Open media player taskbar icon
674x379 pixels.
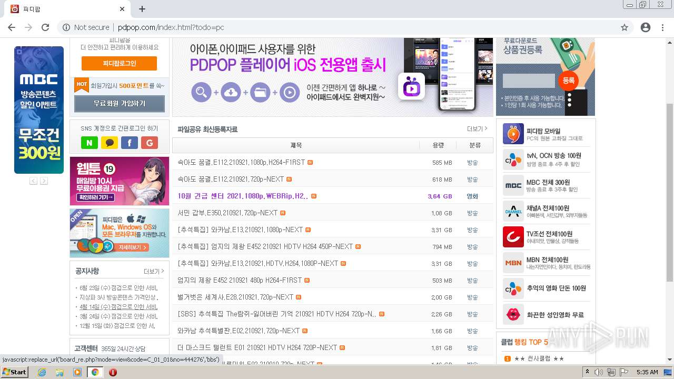[77, 372]
